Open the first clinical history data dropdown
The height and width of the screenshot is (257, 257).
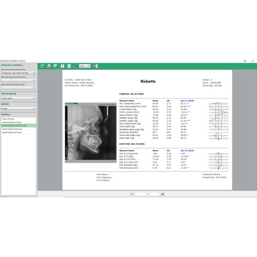coord(18,73)
